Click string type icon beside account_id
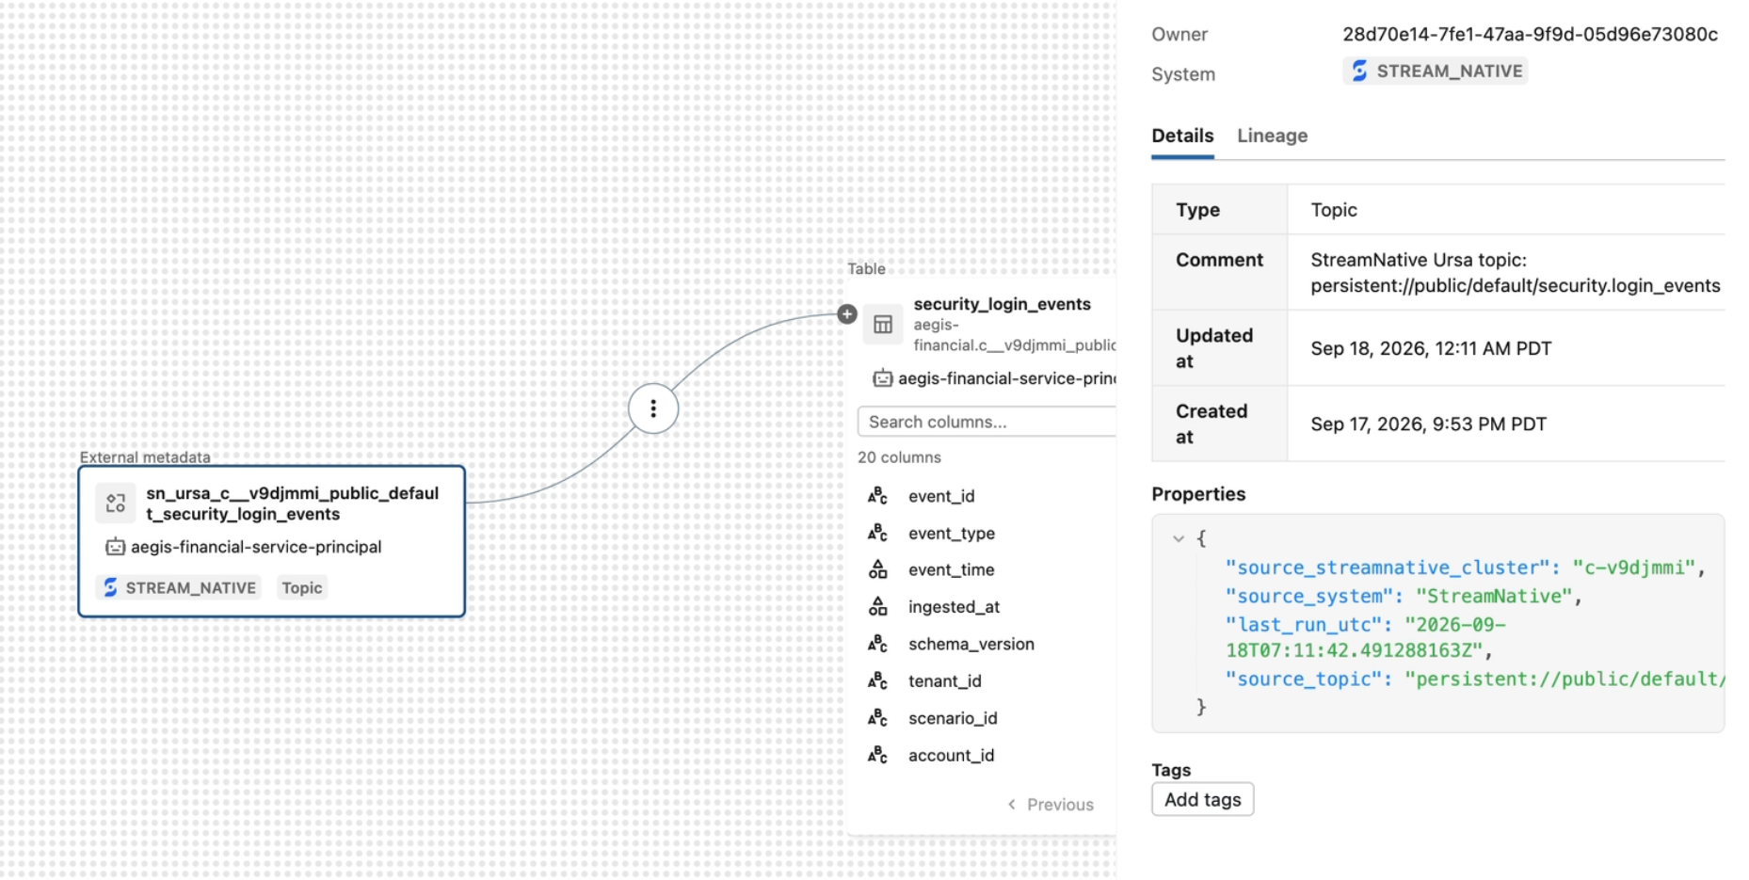Screen dimensions: 1749x880 coord(877,755)
